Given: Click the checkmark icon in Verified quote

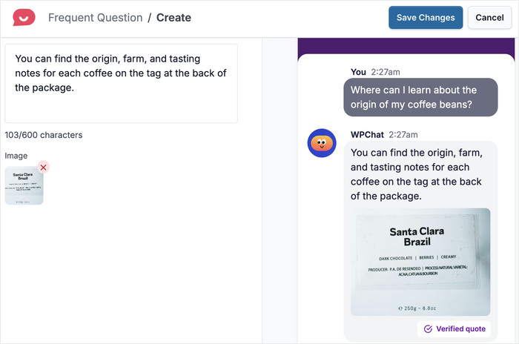Looking at the screenshot, I should pos(428,329).
